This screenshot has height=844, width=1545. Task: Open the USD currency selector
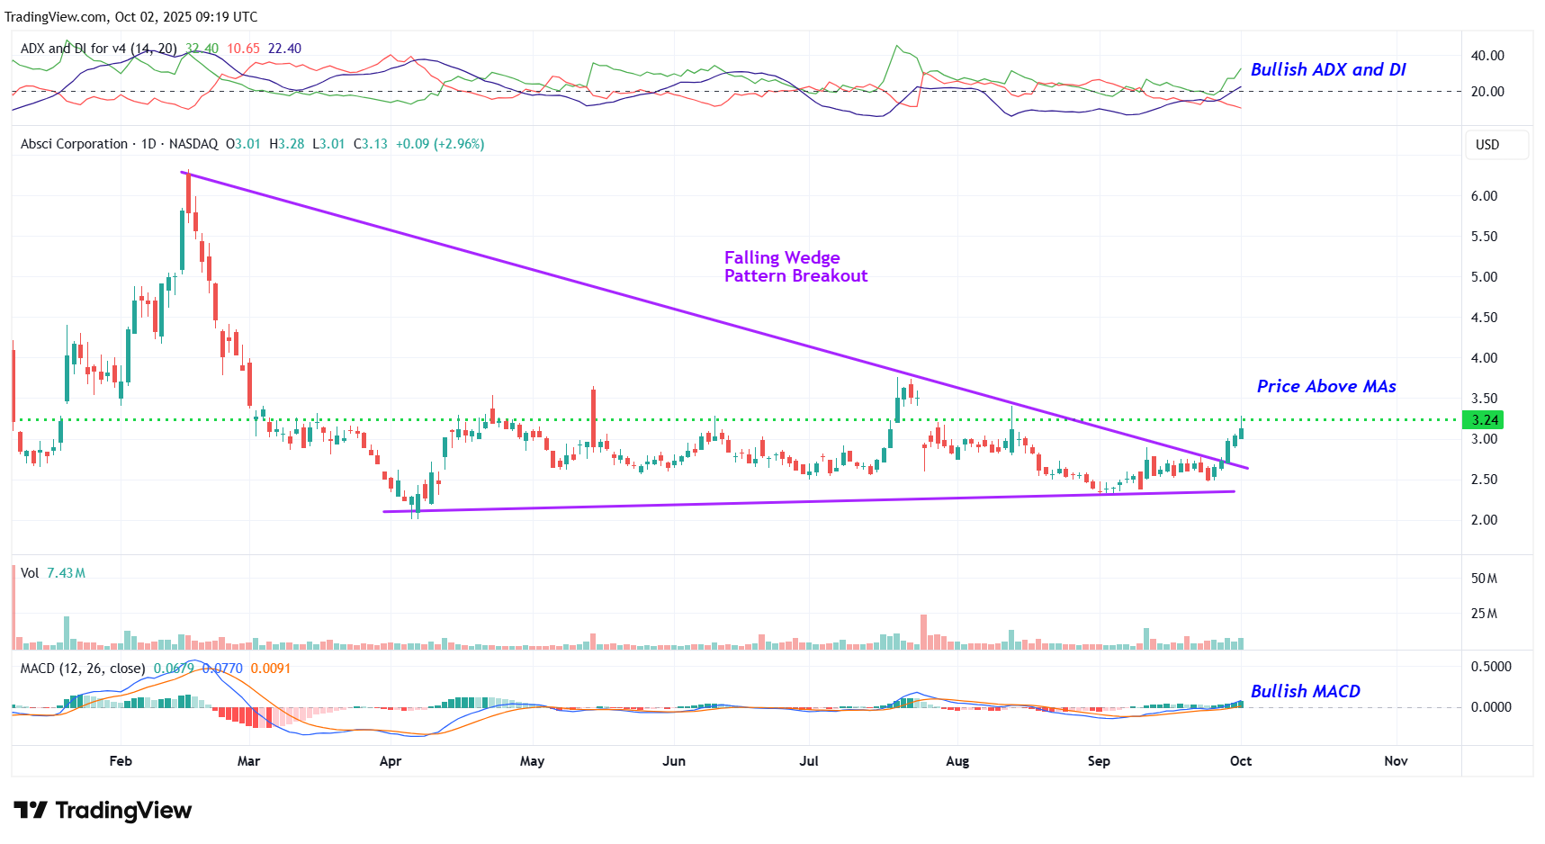1487,145
